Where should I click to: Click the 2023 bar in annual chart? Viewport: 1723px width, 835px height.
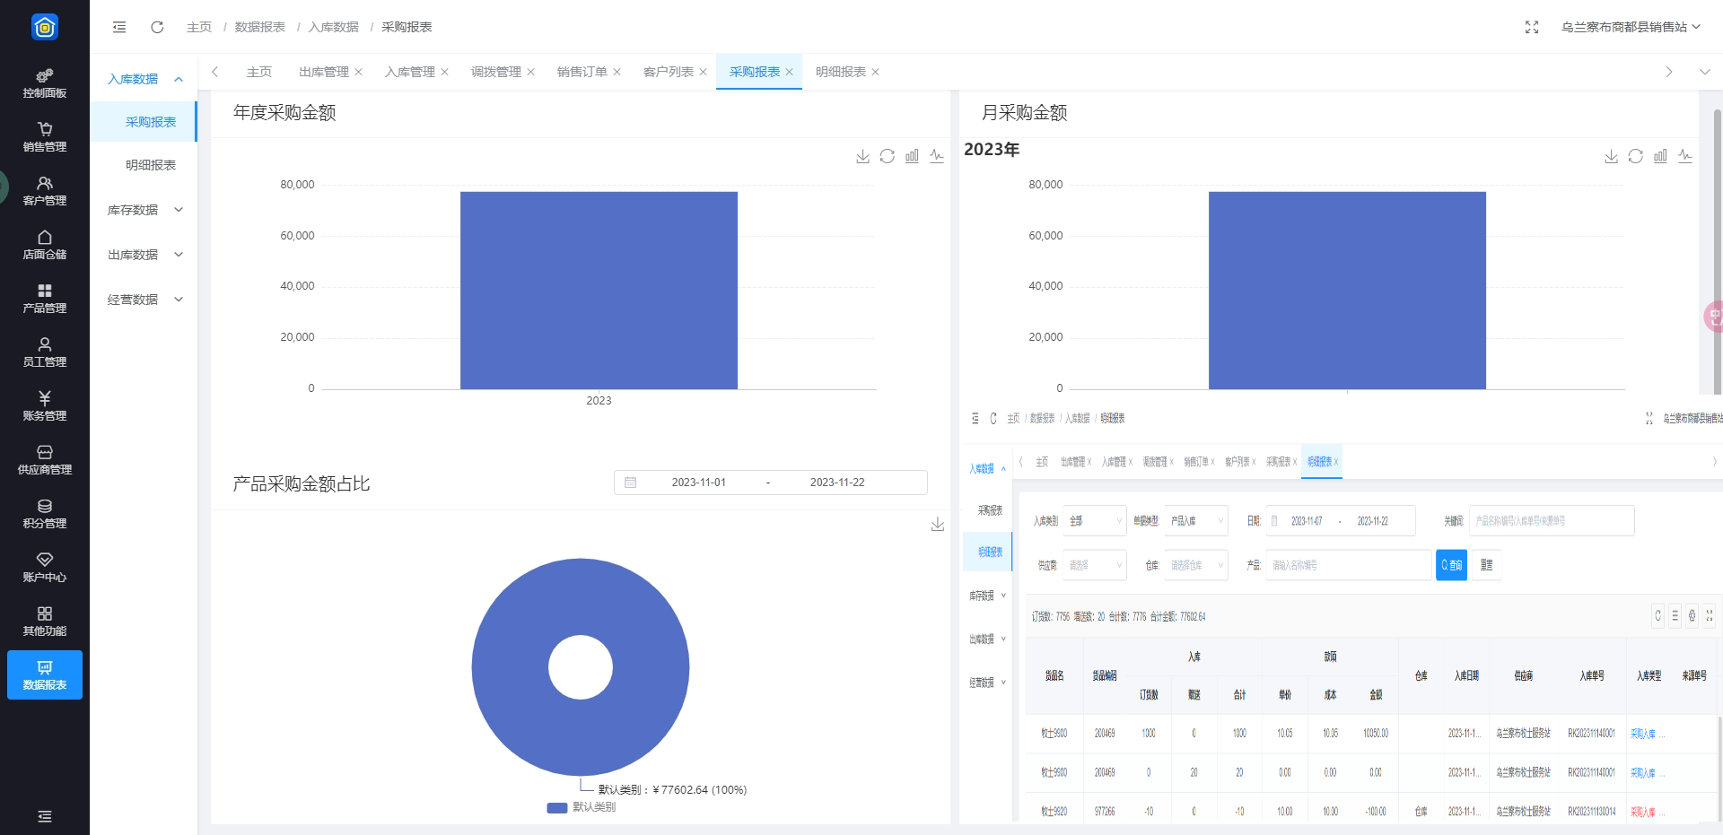click(599, 290)
